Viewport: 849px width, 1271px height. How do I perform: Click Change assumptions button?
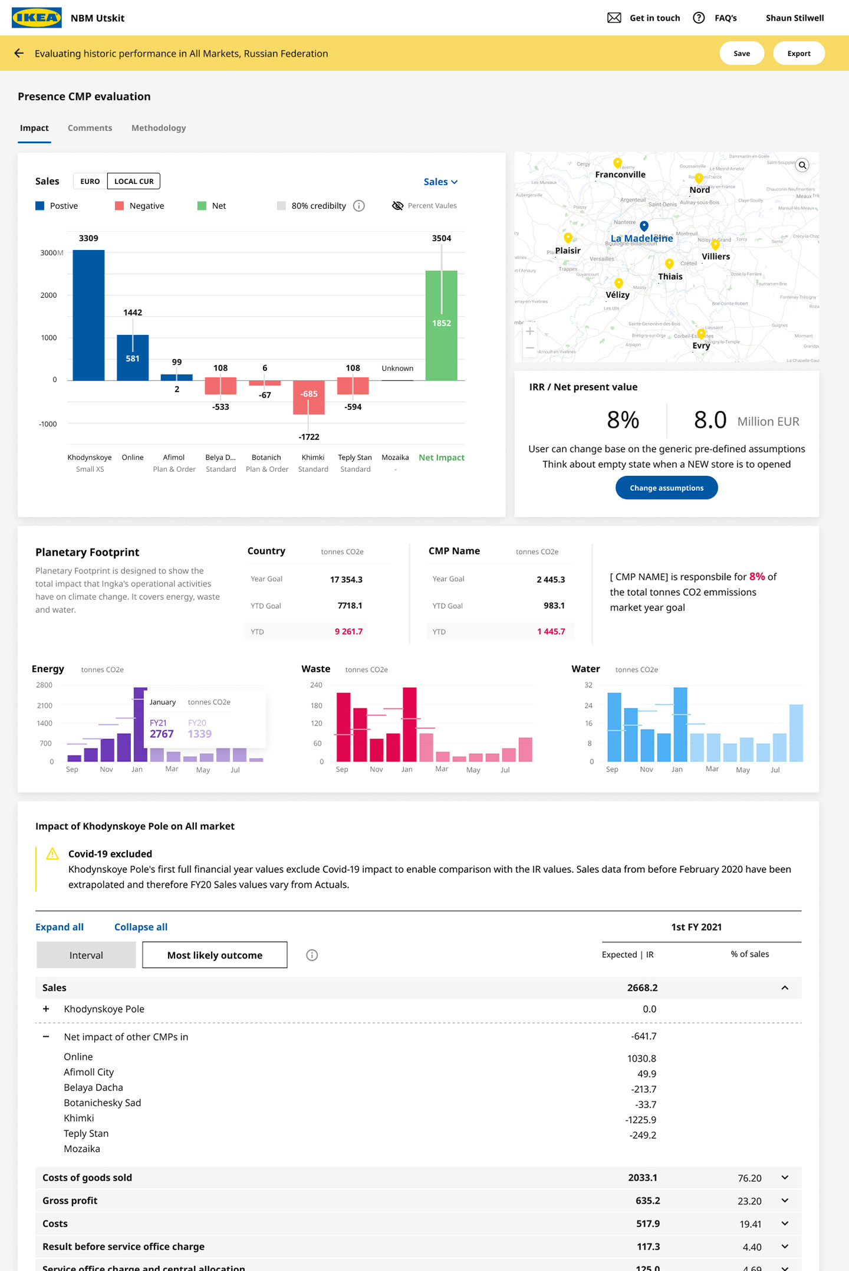(666, 488)
